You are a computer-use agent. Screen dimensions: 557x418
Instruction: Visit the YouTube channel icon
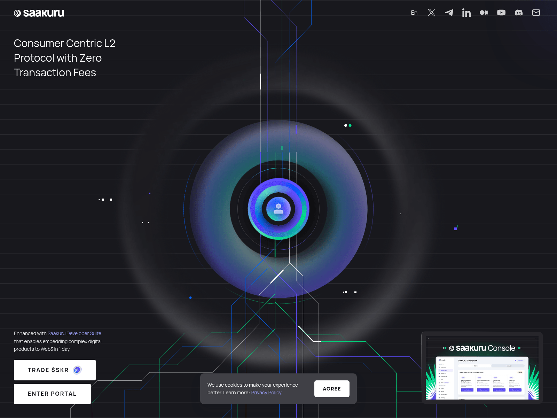click(x=501, y=13)
